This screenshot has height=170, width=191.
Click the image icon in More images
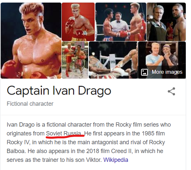(x=144, y=72)
